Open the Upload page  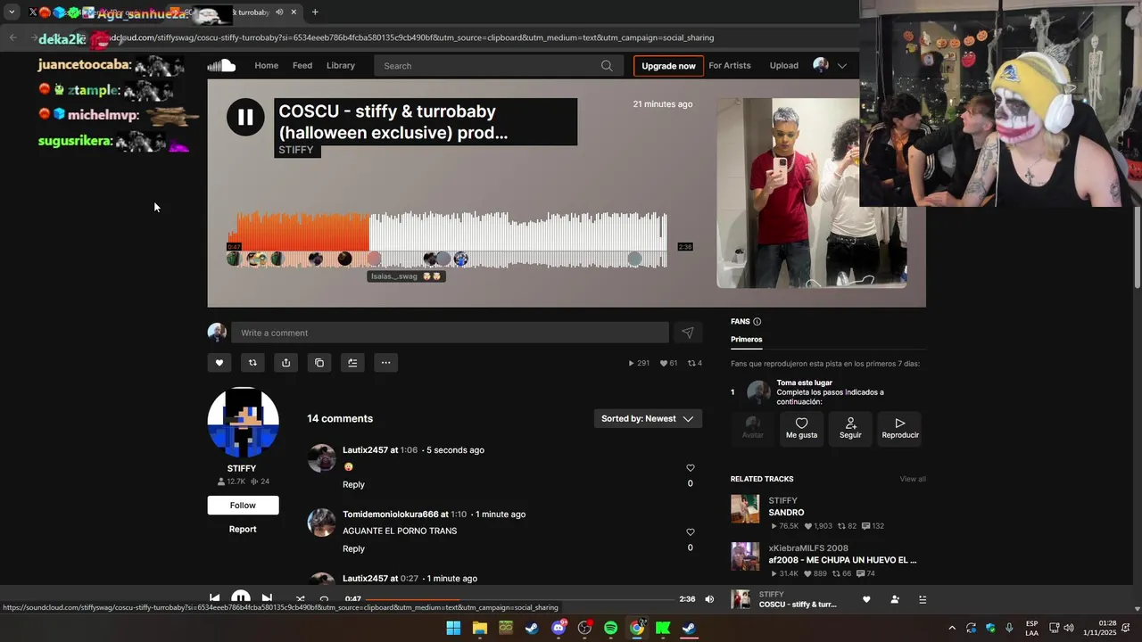click(x=784, y=65)
